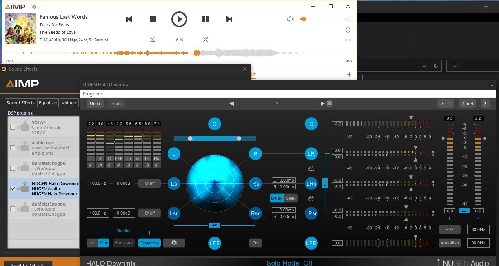Click the Ls row Shelf filter button
This screenshot has height=266, width=499.
(x=149, y=183)
